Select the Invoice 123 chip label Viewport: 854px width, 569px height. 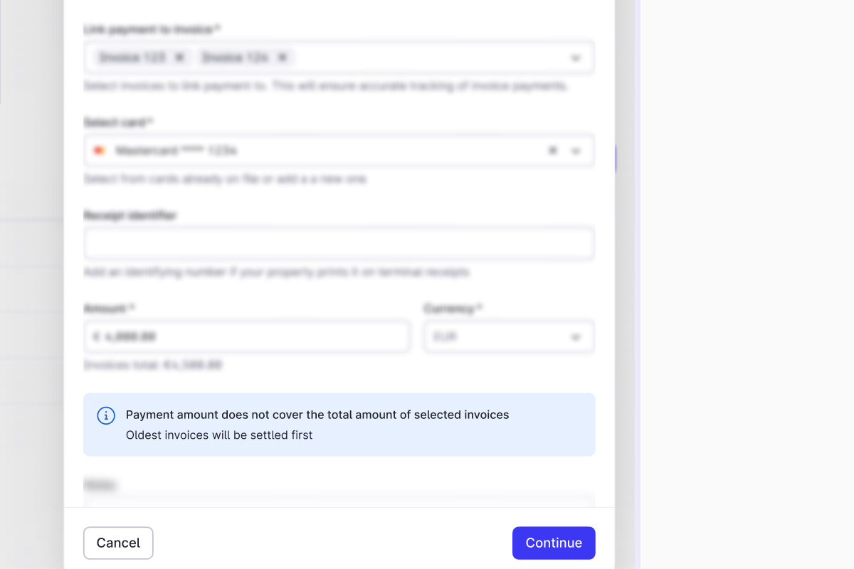132,58
